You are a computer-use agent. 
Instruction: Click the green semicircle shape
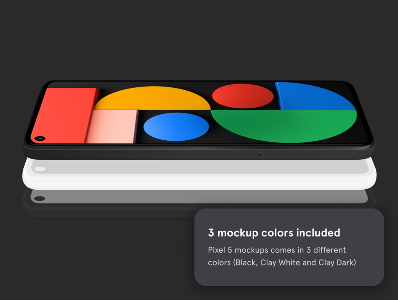[284, 126]
